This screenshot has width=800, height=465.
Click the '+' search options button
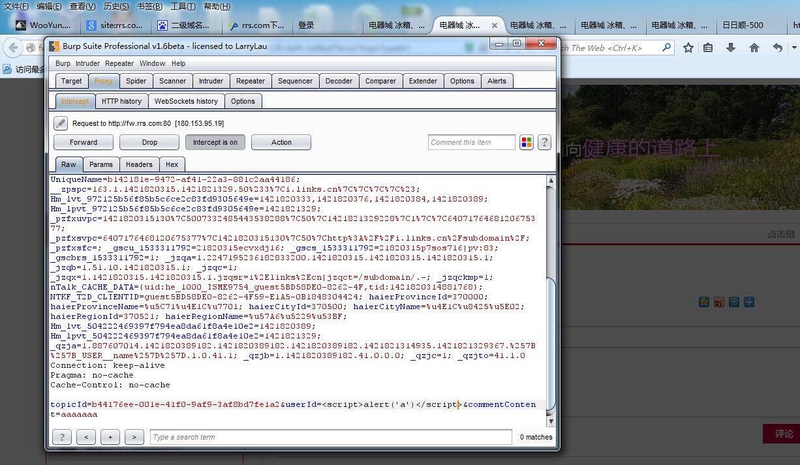[110, 437]
